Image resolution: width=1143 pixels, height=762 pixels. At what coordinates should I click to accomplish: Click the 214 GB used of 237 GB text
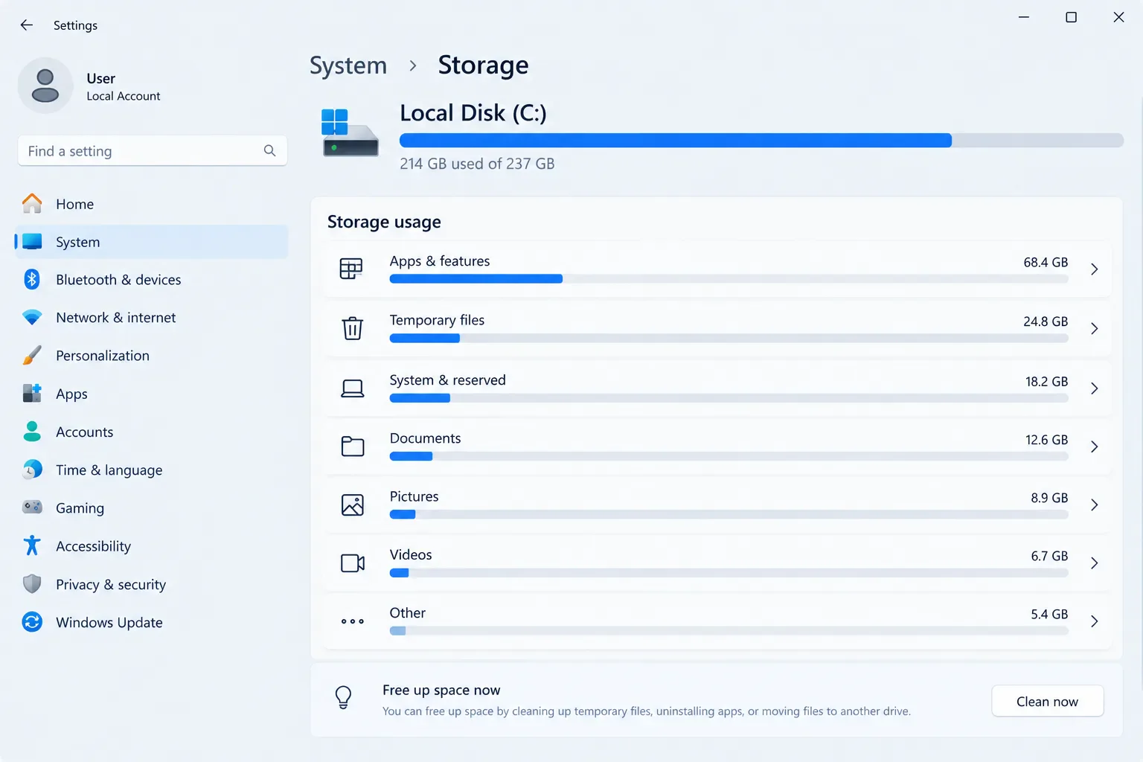click(x=477, y=164)
